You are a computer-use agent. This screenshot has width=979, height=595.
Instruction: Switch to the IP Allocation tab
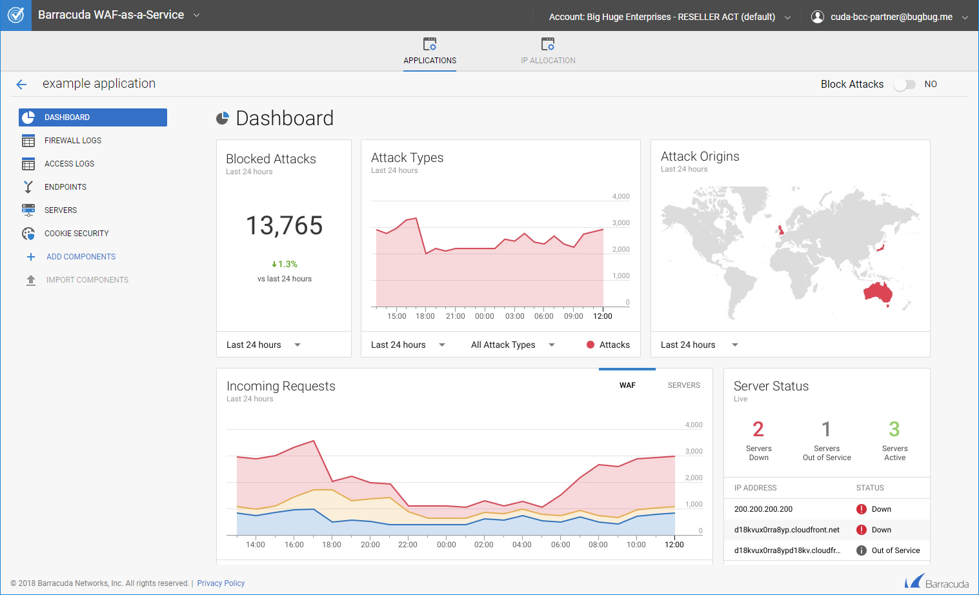pyautogui.click(x=548, y=52)
